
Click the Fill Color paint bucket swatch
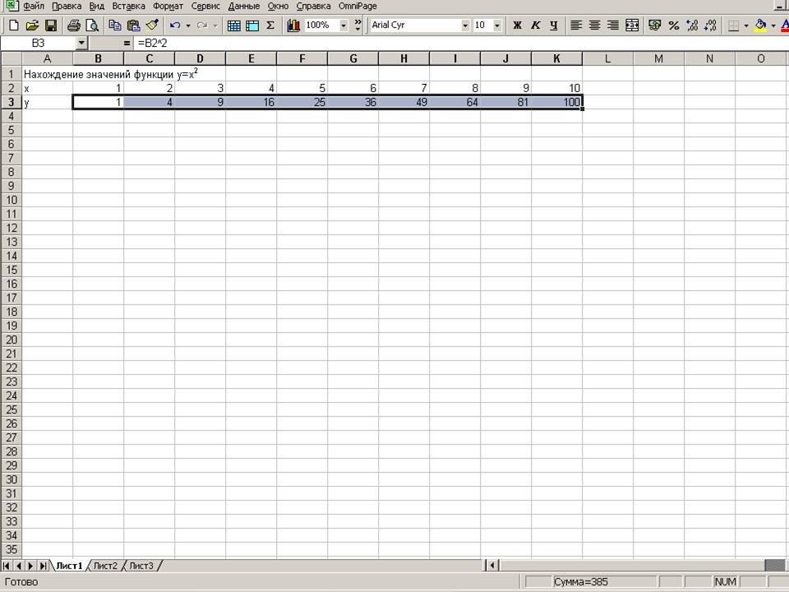760,25
